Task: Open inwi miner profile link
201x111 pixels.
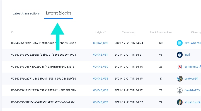Action: [187, 55]
